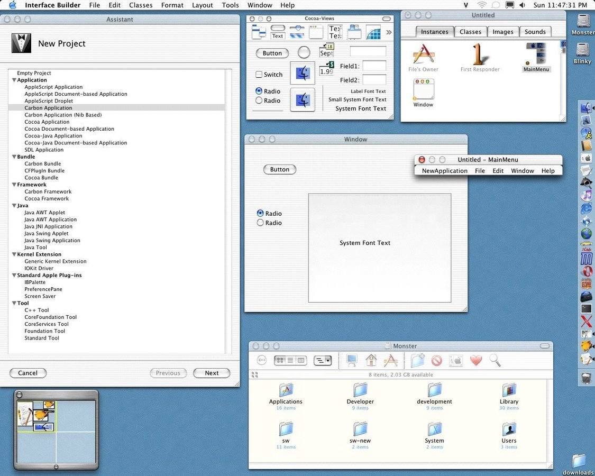Collapse the Tool group triangle

pyautogui.click(x=14, y=303)
